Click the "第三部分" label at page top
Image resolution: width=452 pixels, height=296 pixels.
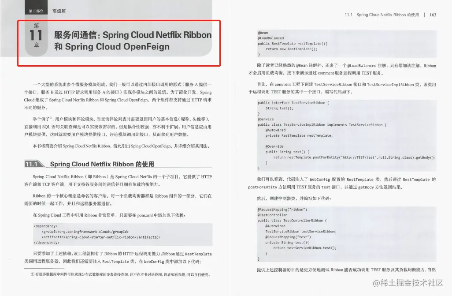click(x=36, y=11)
